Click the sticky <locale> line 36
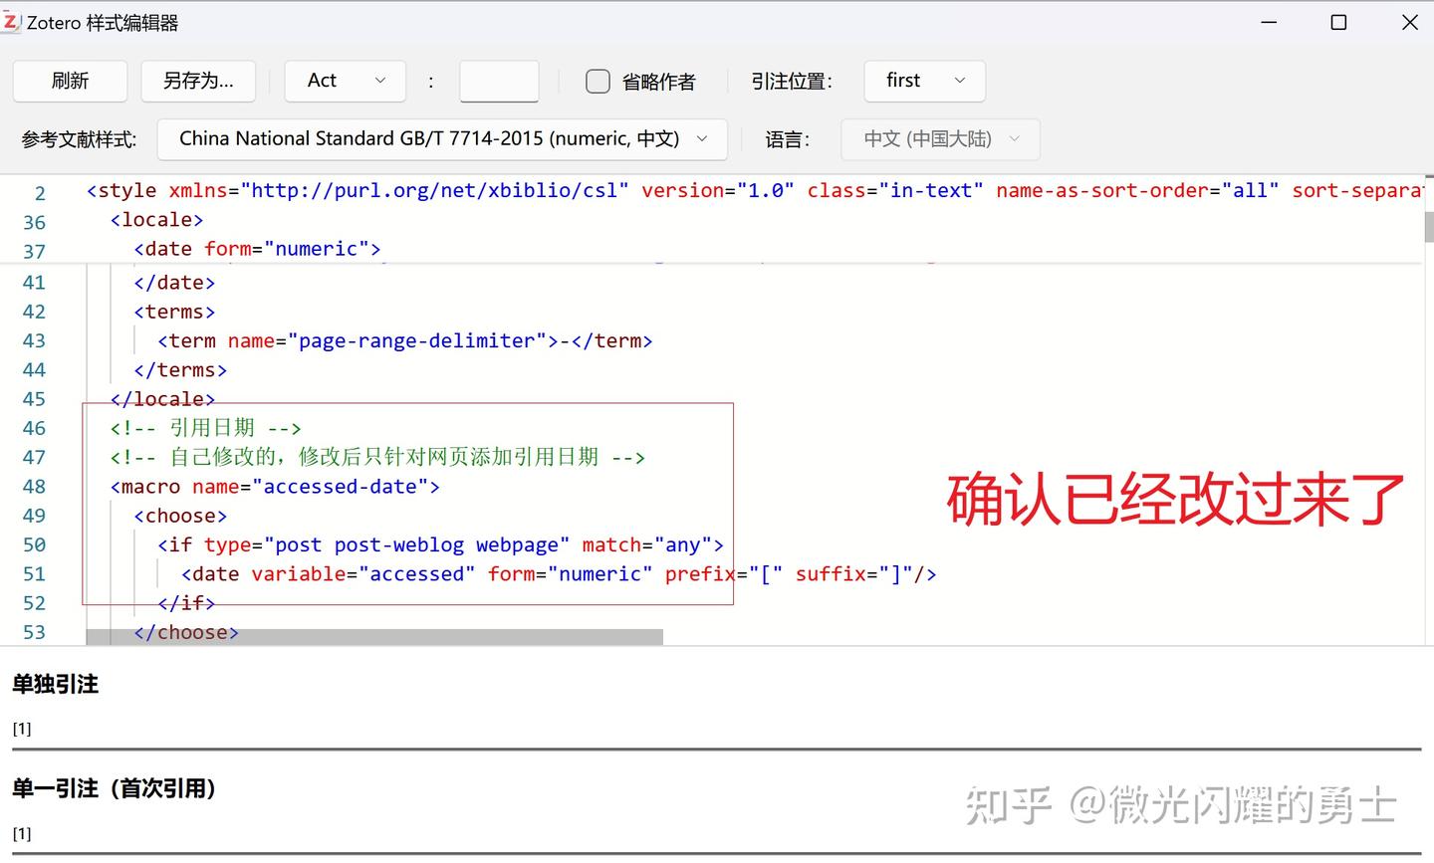 point(156,219)
